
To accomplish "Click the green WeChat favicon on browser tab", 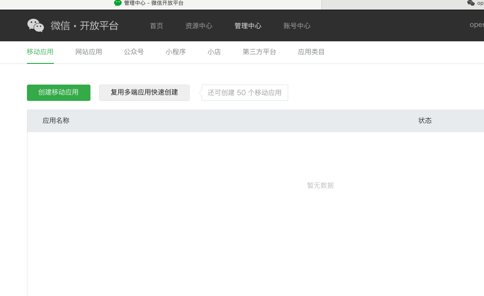I will (x=117, y=3).
